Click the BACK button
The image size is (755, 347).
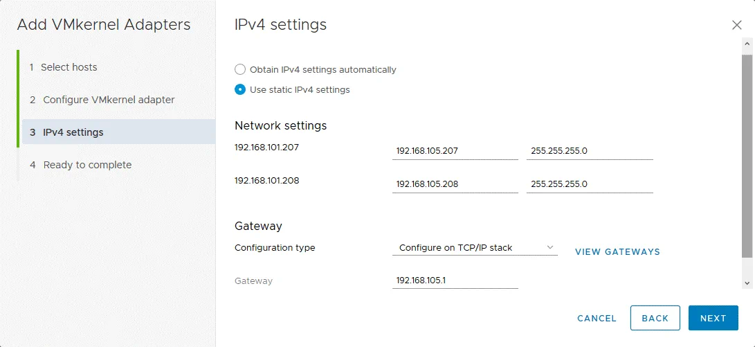tap(655, 318)
